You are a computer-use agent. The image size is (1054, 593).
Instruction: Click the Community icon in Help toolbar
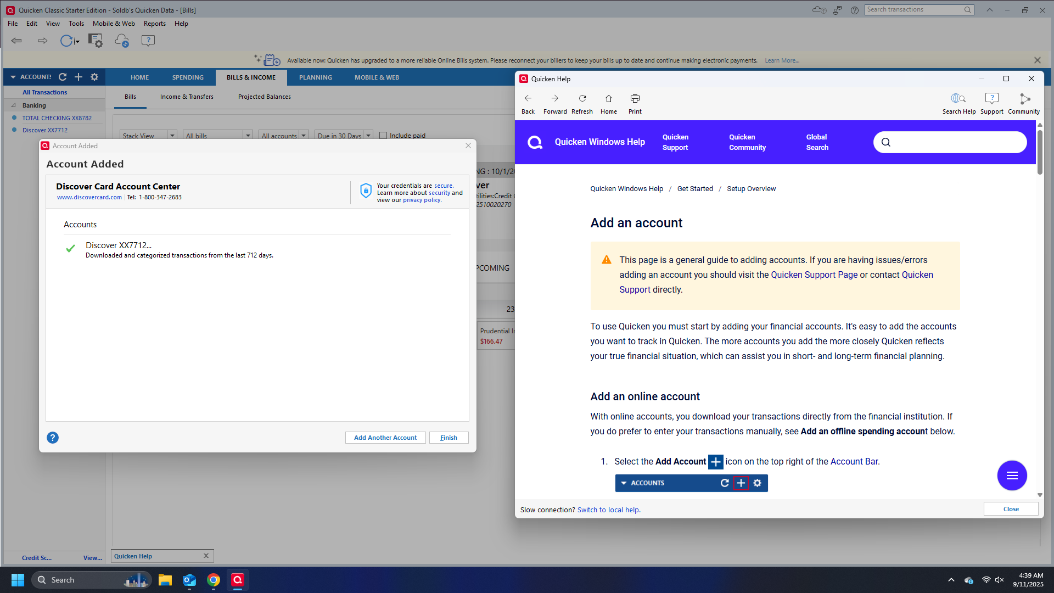[x=1024, y=99]
